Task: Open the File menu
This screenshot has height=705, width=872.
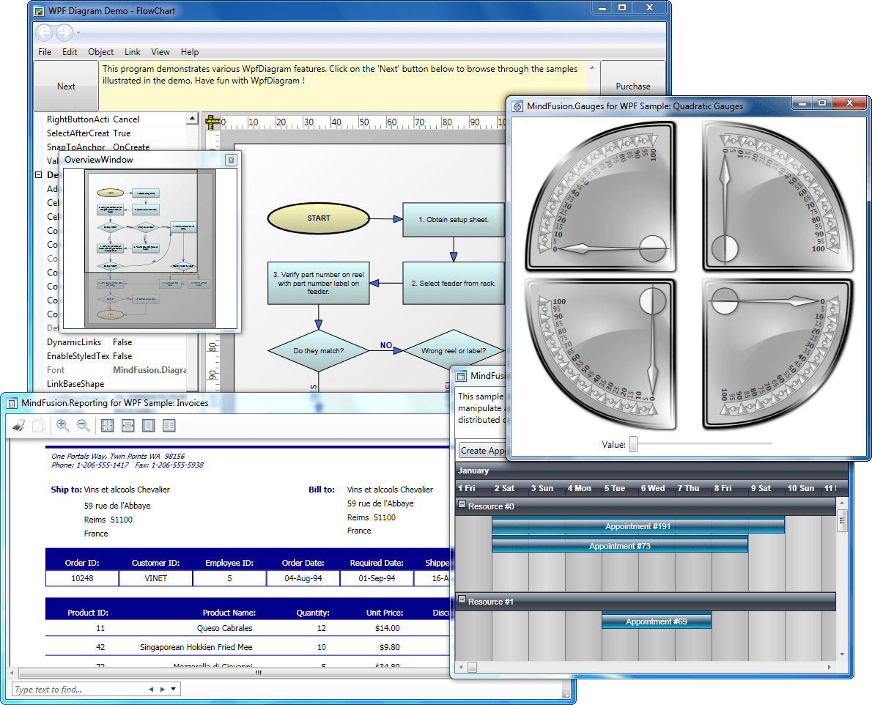Action: pos(45,52)
